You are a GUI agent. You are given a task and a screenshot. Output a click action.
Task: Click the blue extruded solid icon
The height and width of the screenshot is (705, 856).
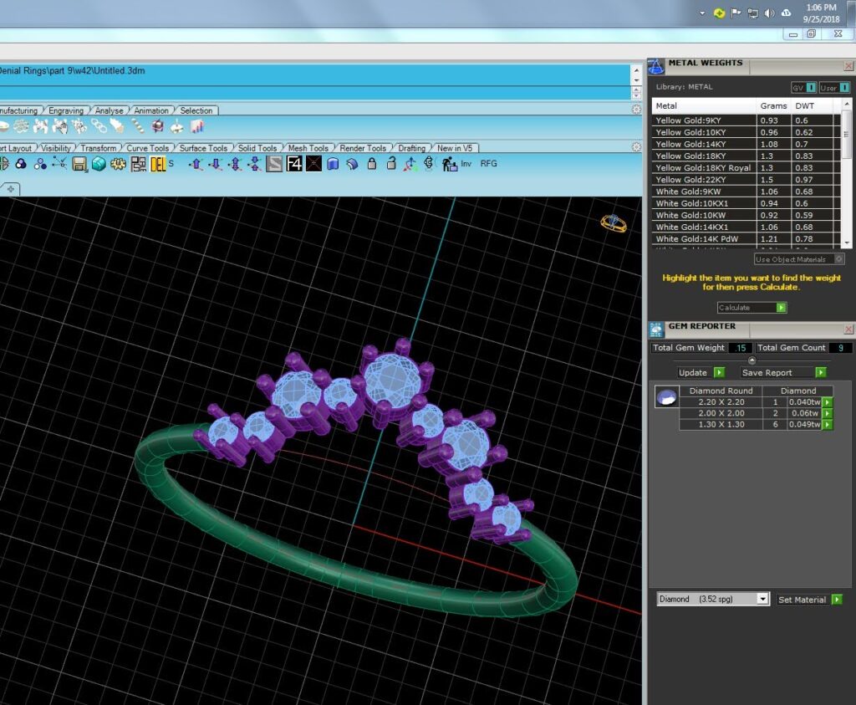pos(333,164)
